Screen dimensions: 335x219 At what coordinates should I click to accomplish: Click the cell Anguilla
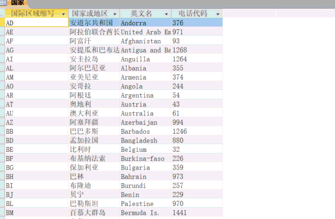pos(146,59)
